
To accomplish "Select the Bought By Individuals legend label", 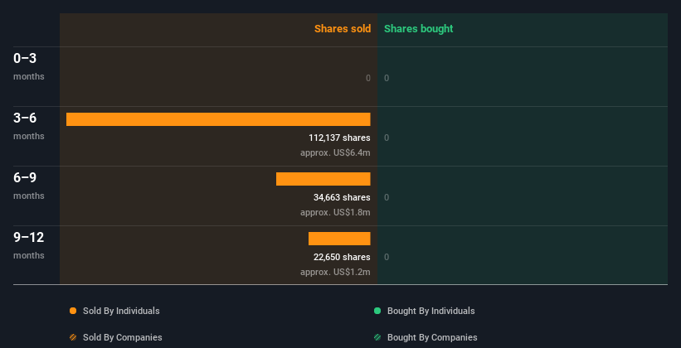I will pyautogui.click(x=430, y=311).
